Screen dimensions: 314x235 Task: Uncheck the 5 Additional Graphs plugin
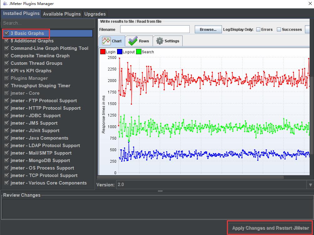click(x=7, y=41)
